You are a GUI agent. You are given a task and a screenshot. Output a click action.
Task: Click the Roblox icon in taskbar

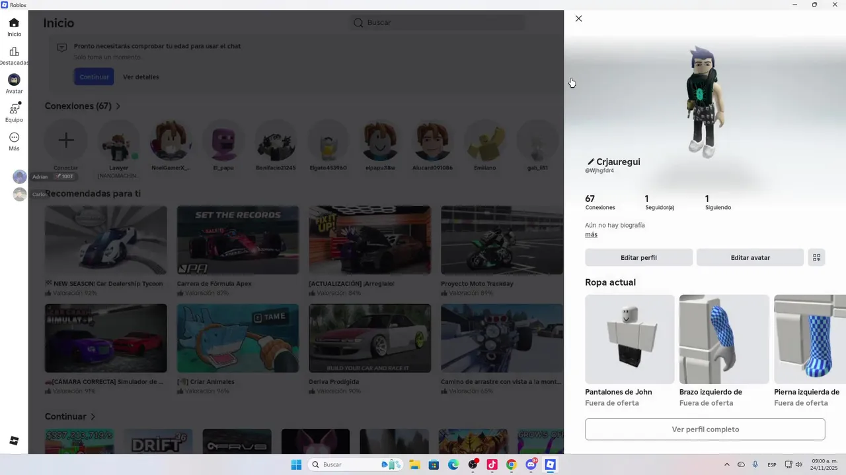(550, 464)
